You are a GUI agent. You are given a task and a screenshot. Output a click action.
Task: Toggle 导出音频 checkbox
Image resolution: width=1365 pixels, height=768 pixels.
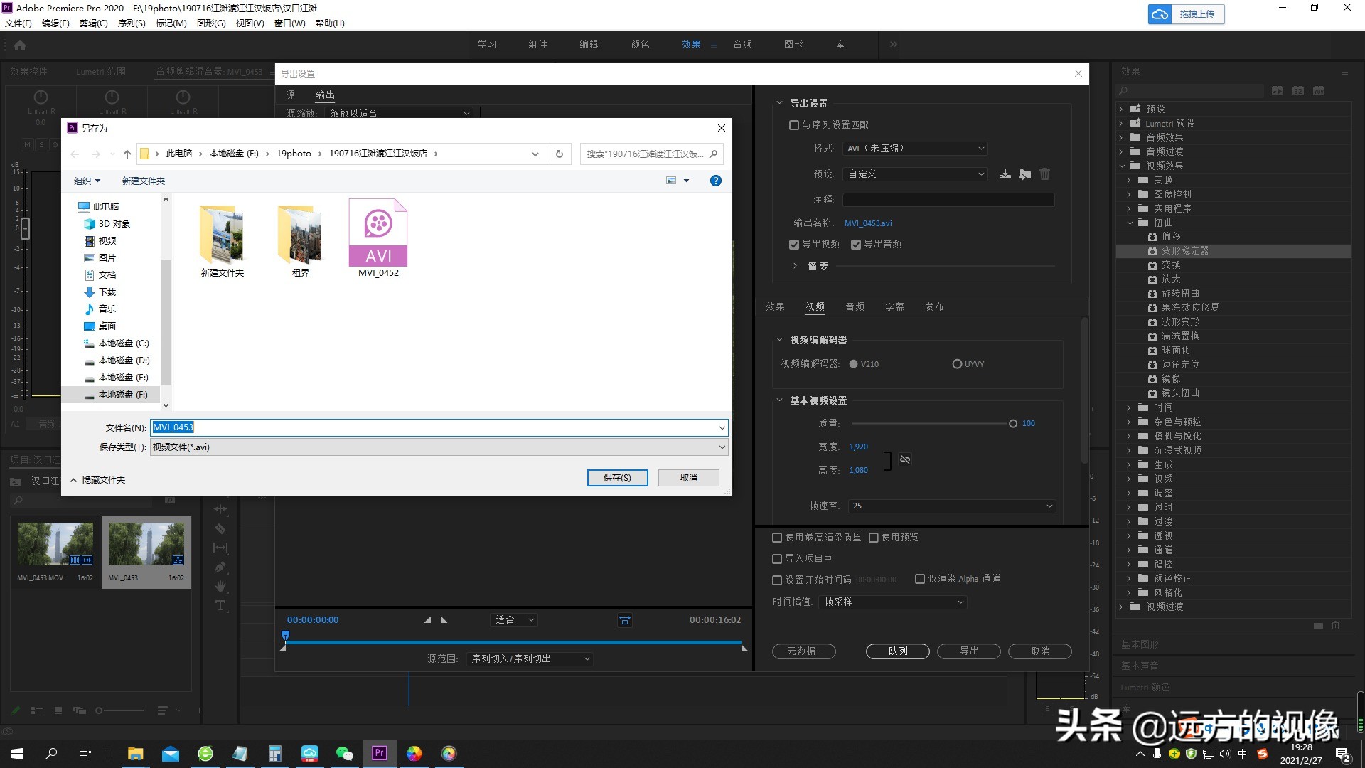pos(856,245)
